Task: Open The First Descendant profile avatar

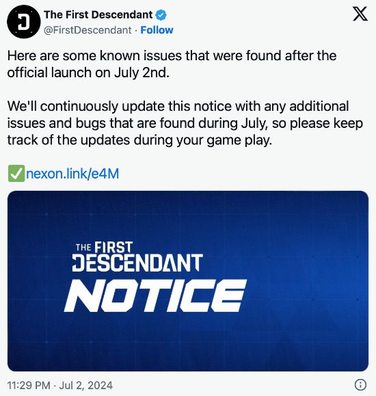Action: tap(24, 22)
